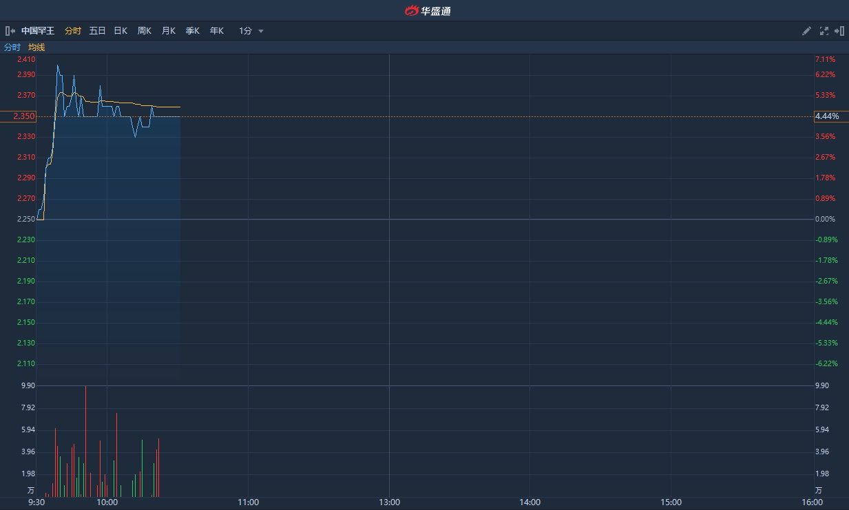The width and height of the screenshot is (849, 510).
Task: Click the 11:00 mark on time axis
Action: [248, 502]
